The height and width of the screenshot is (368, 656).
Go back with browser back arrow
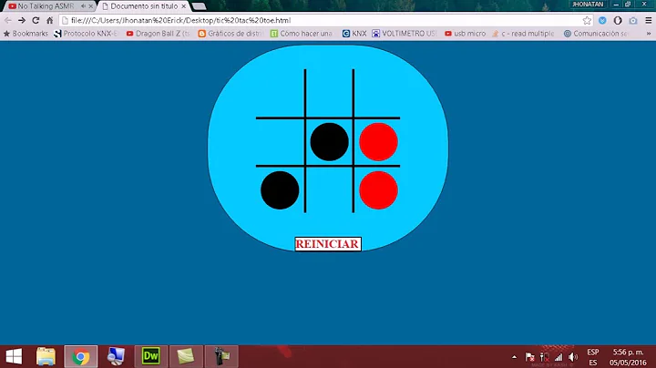pyautogui.click(x=8, y=20)
